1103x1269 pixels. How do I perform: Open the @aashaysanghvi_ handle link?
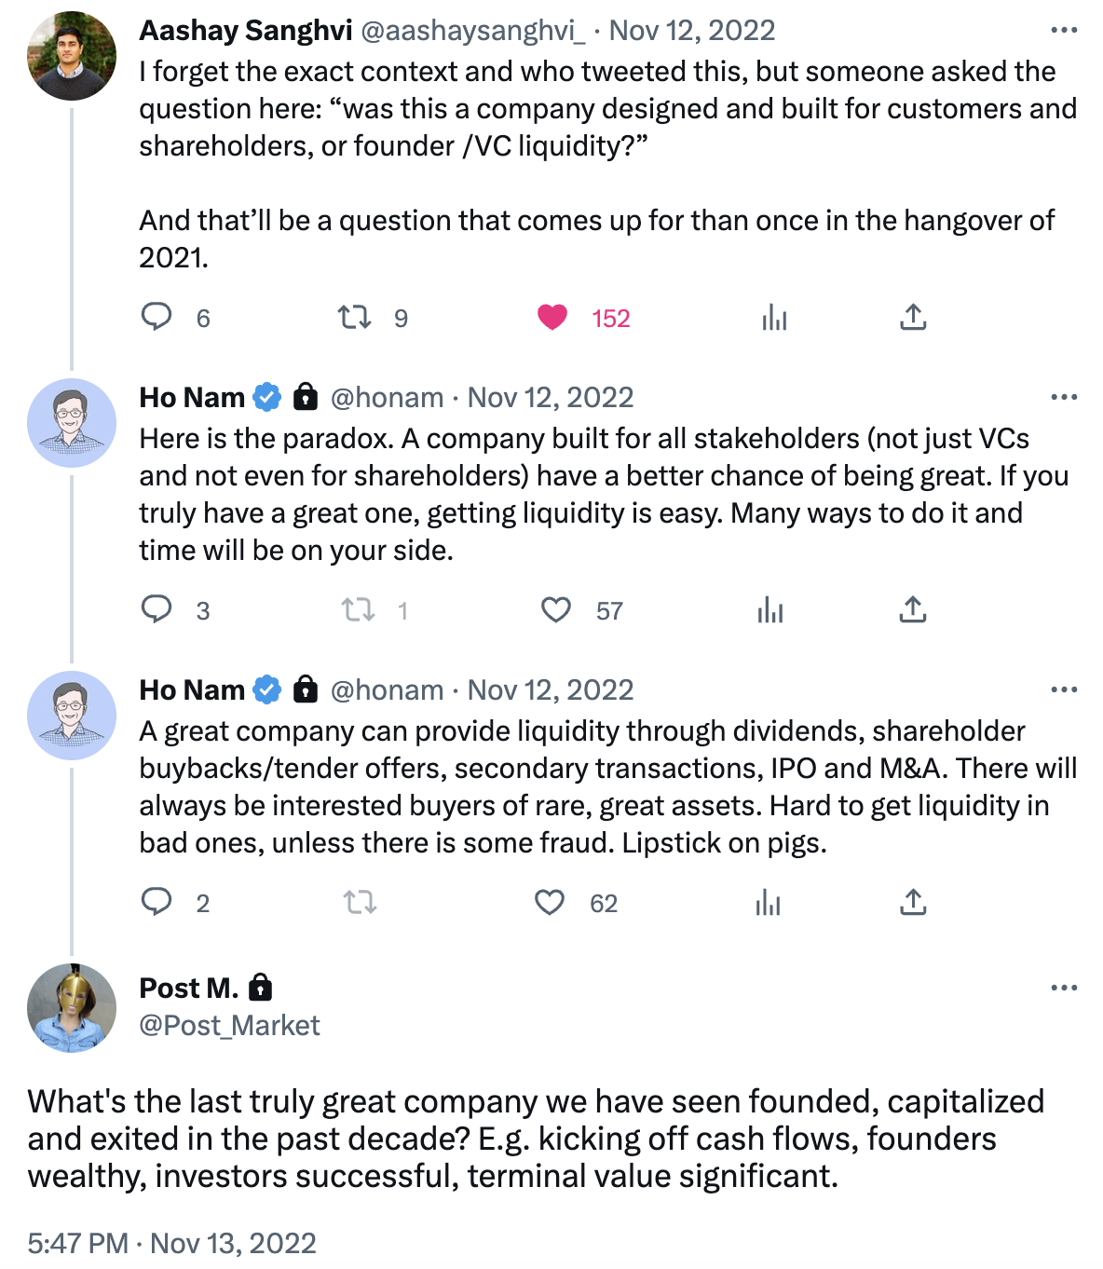point(472,31)
